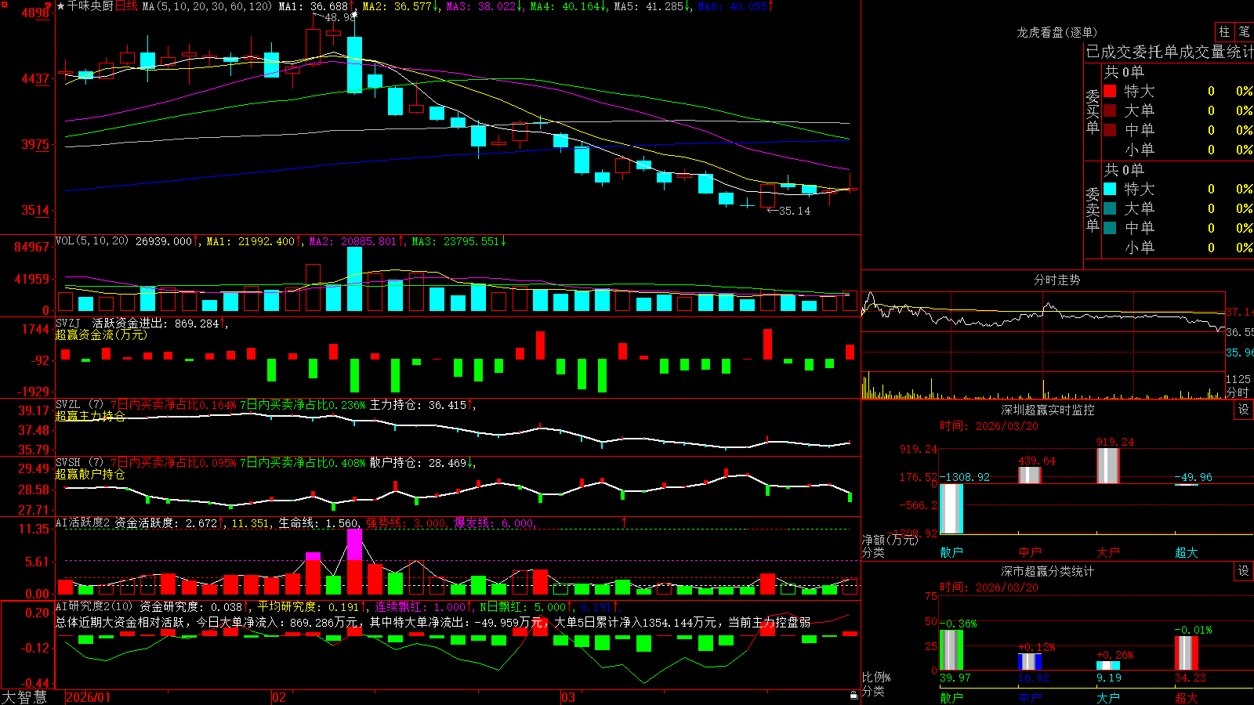Viewport: 1254px width, 705px height.
Task: Click the 总体近期大资金相对活跃 summary text line
Action: coord(433,622)
